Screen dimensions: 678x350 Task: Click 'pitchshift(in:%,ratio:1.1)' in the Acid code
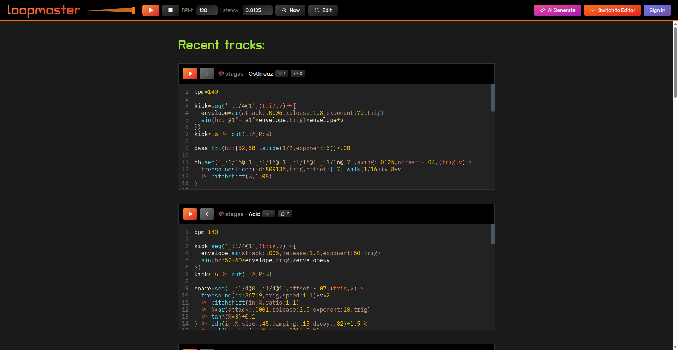255,302
